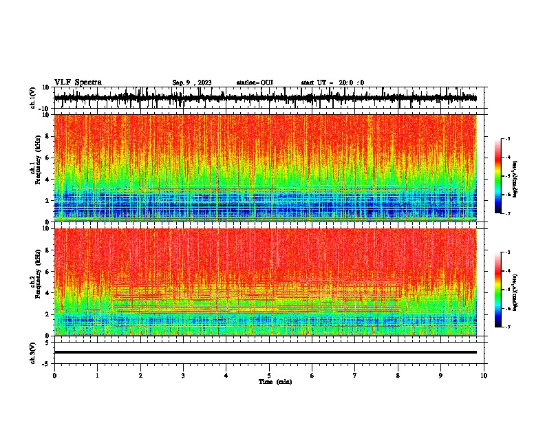
Task: Click time axis tick label "5"
Action: pos(269,376)
